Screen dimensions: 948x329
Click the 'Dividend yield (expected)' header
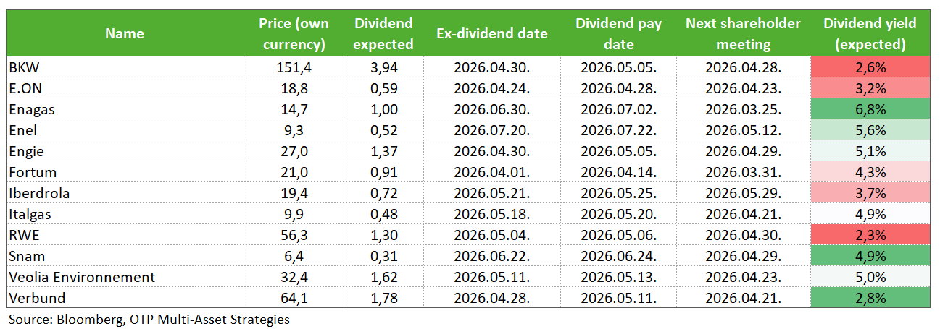(x=870, y=33)
